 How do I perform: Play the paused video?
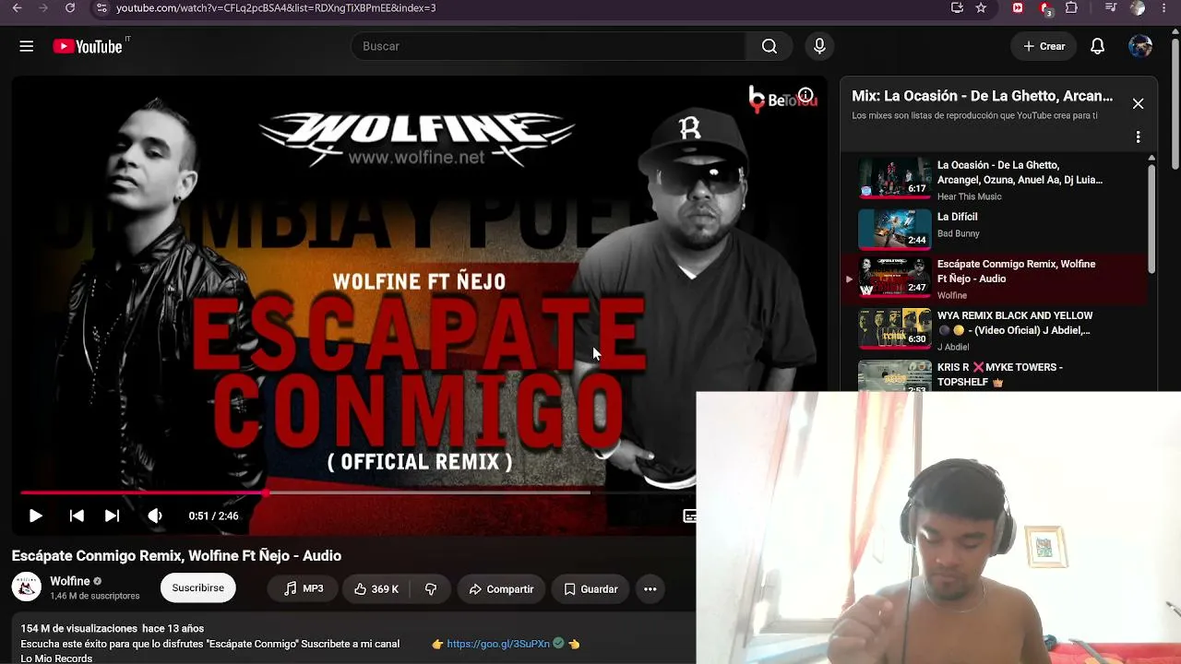35,516
